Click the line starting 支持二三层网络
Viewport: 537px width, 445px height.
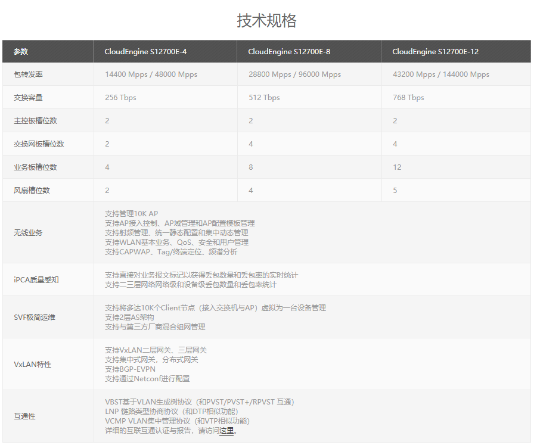(190, 285)
